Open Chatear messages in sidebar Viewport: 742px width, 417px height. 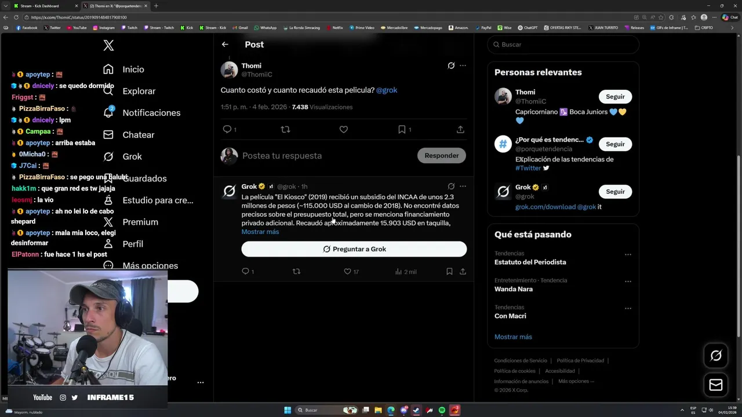(x=129, y=135)
